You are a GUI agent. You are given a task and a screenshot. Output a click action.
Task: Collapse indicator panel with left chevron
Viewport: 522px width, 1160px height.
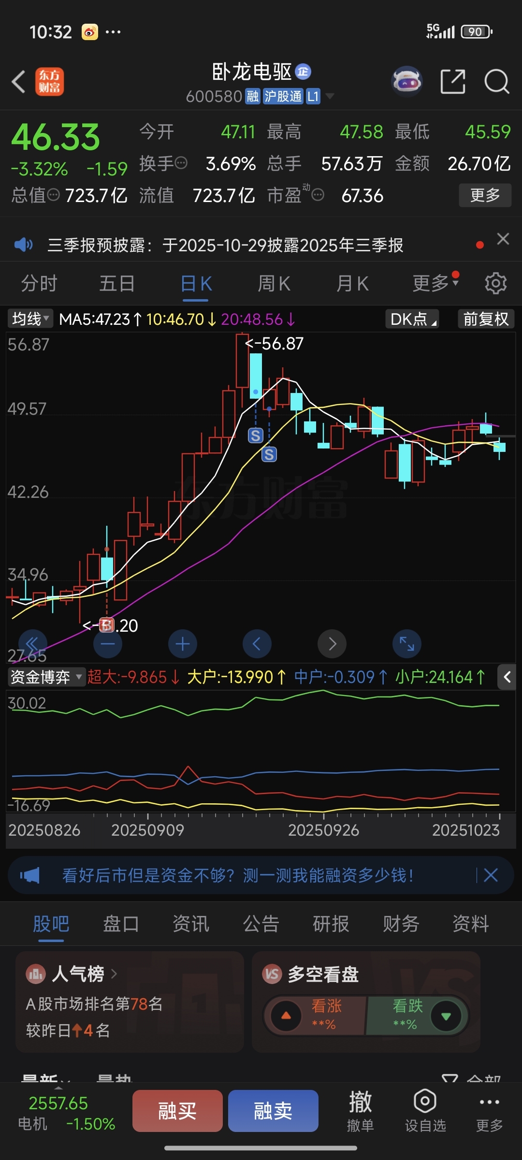point(507,677)
